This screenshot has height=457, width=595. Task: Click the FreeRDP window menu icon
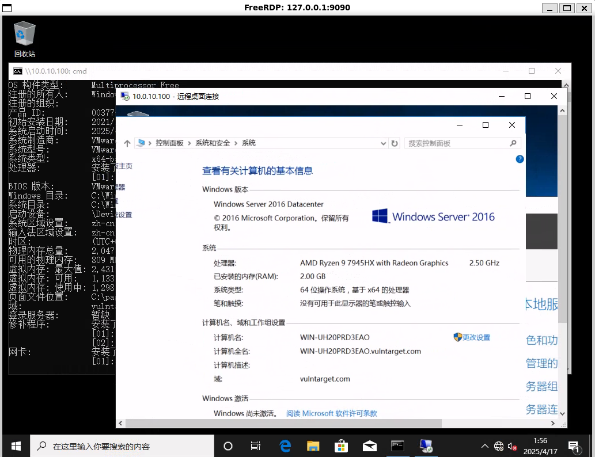[x=7, y=7]
